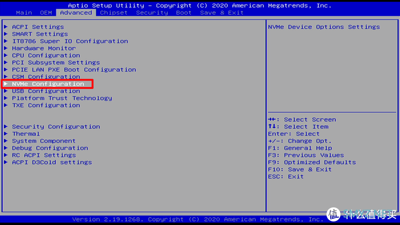Select CPU Configuration entry
Viewport: 400px width, 225px height.
(x=46, y=55)
